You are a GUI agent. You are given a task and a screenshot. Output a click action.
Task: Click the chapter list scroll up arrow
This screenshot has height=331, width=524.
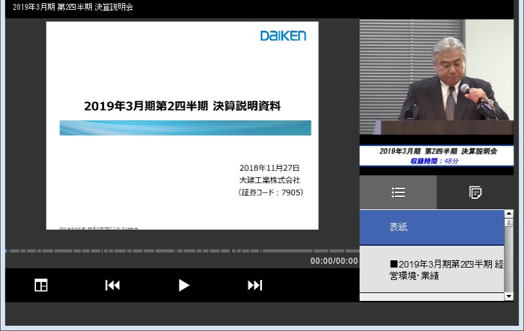point(509,213)
